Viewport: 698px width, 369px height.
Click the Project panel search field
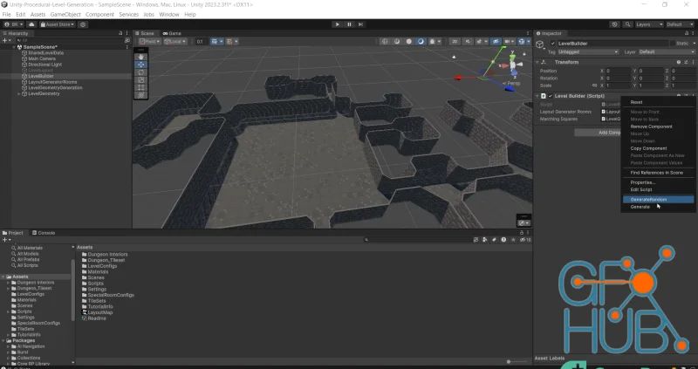417,240
